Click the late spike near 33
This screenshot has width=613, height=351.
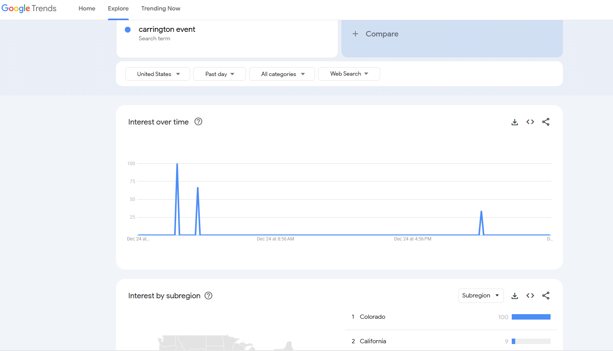[x=481, y=212]
